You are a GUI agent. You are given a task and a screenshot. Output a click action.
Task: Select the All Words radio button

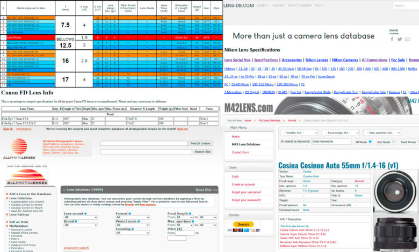pos(357,142)
